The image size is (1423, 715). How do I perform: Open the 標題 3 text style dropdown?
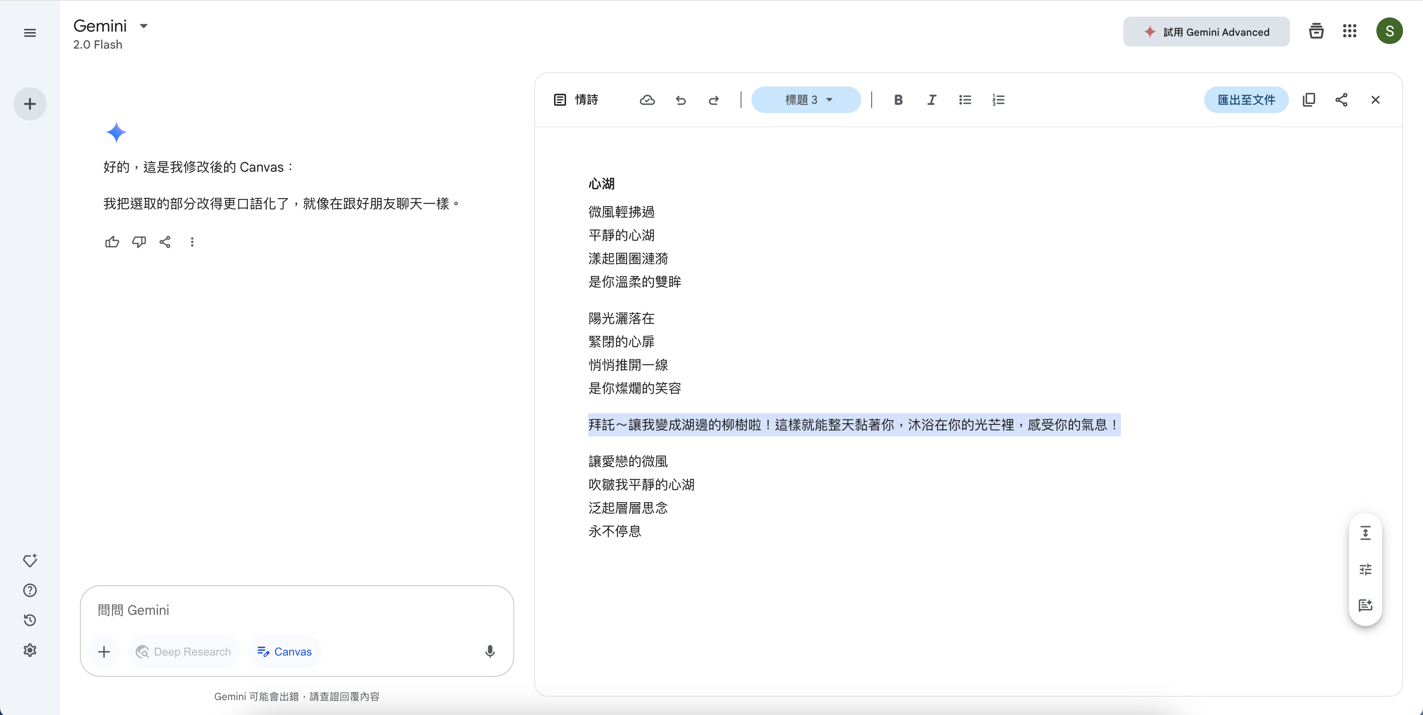pyautogui.click(x=806, y=100)
